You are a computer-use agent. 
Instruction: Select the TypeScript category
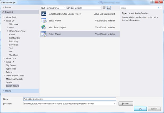(x=11, y=69)
